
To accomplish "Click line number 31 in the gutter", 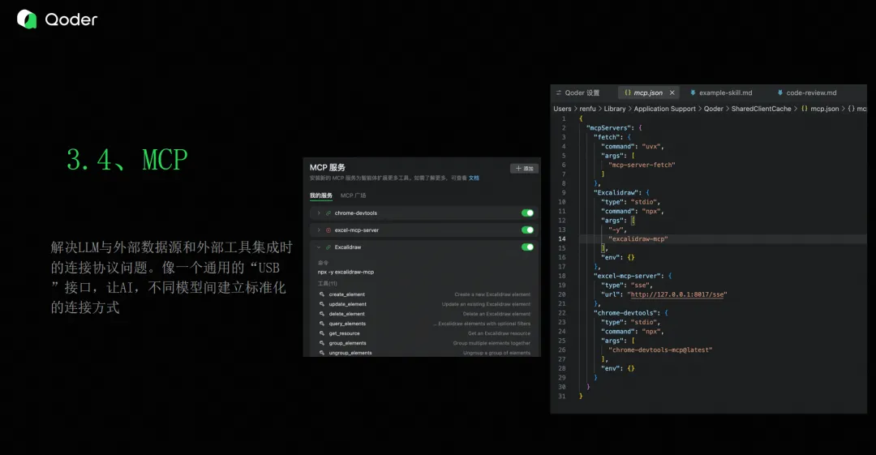I will pos(561,397).
